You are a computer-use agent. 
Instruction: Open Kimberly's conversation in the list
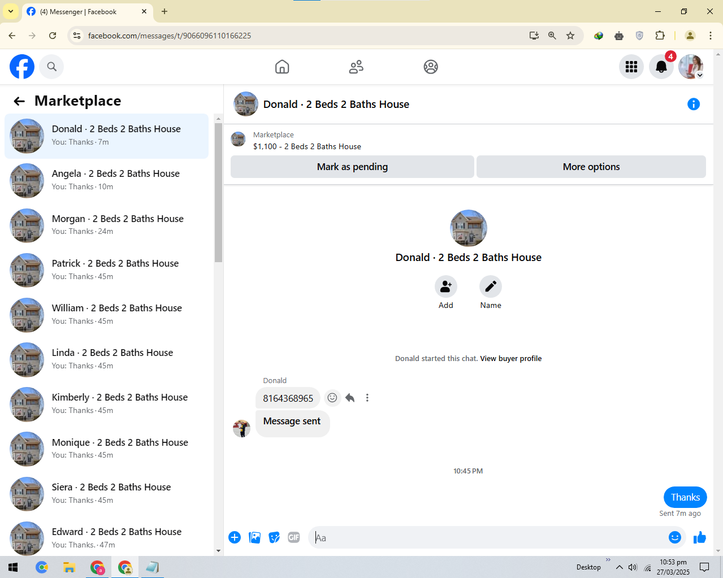[106, 404]
